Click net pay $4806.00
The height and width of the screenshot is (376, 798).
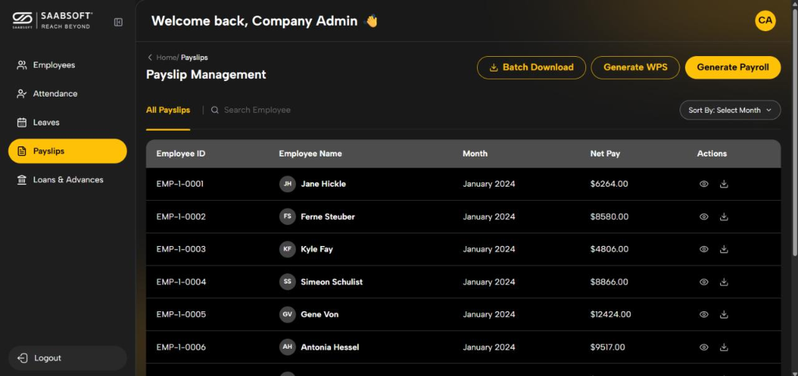click(609, 249)
